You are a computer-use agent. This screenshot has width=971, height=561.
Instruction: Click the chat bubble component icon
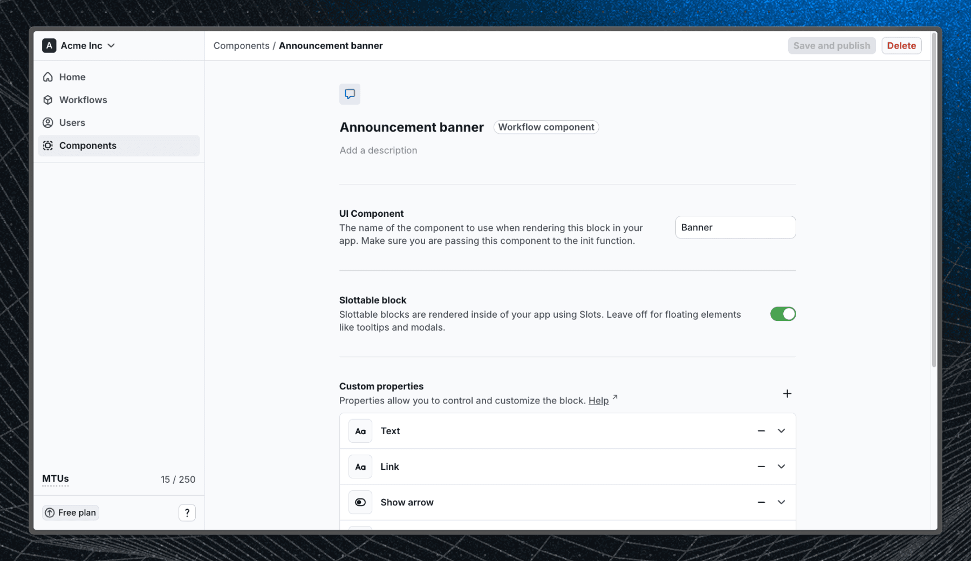pos(350,94)
